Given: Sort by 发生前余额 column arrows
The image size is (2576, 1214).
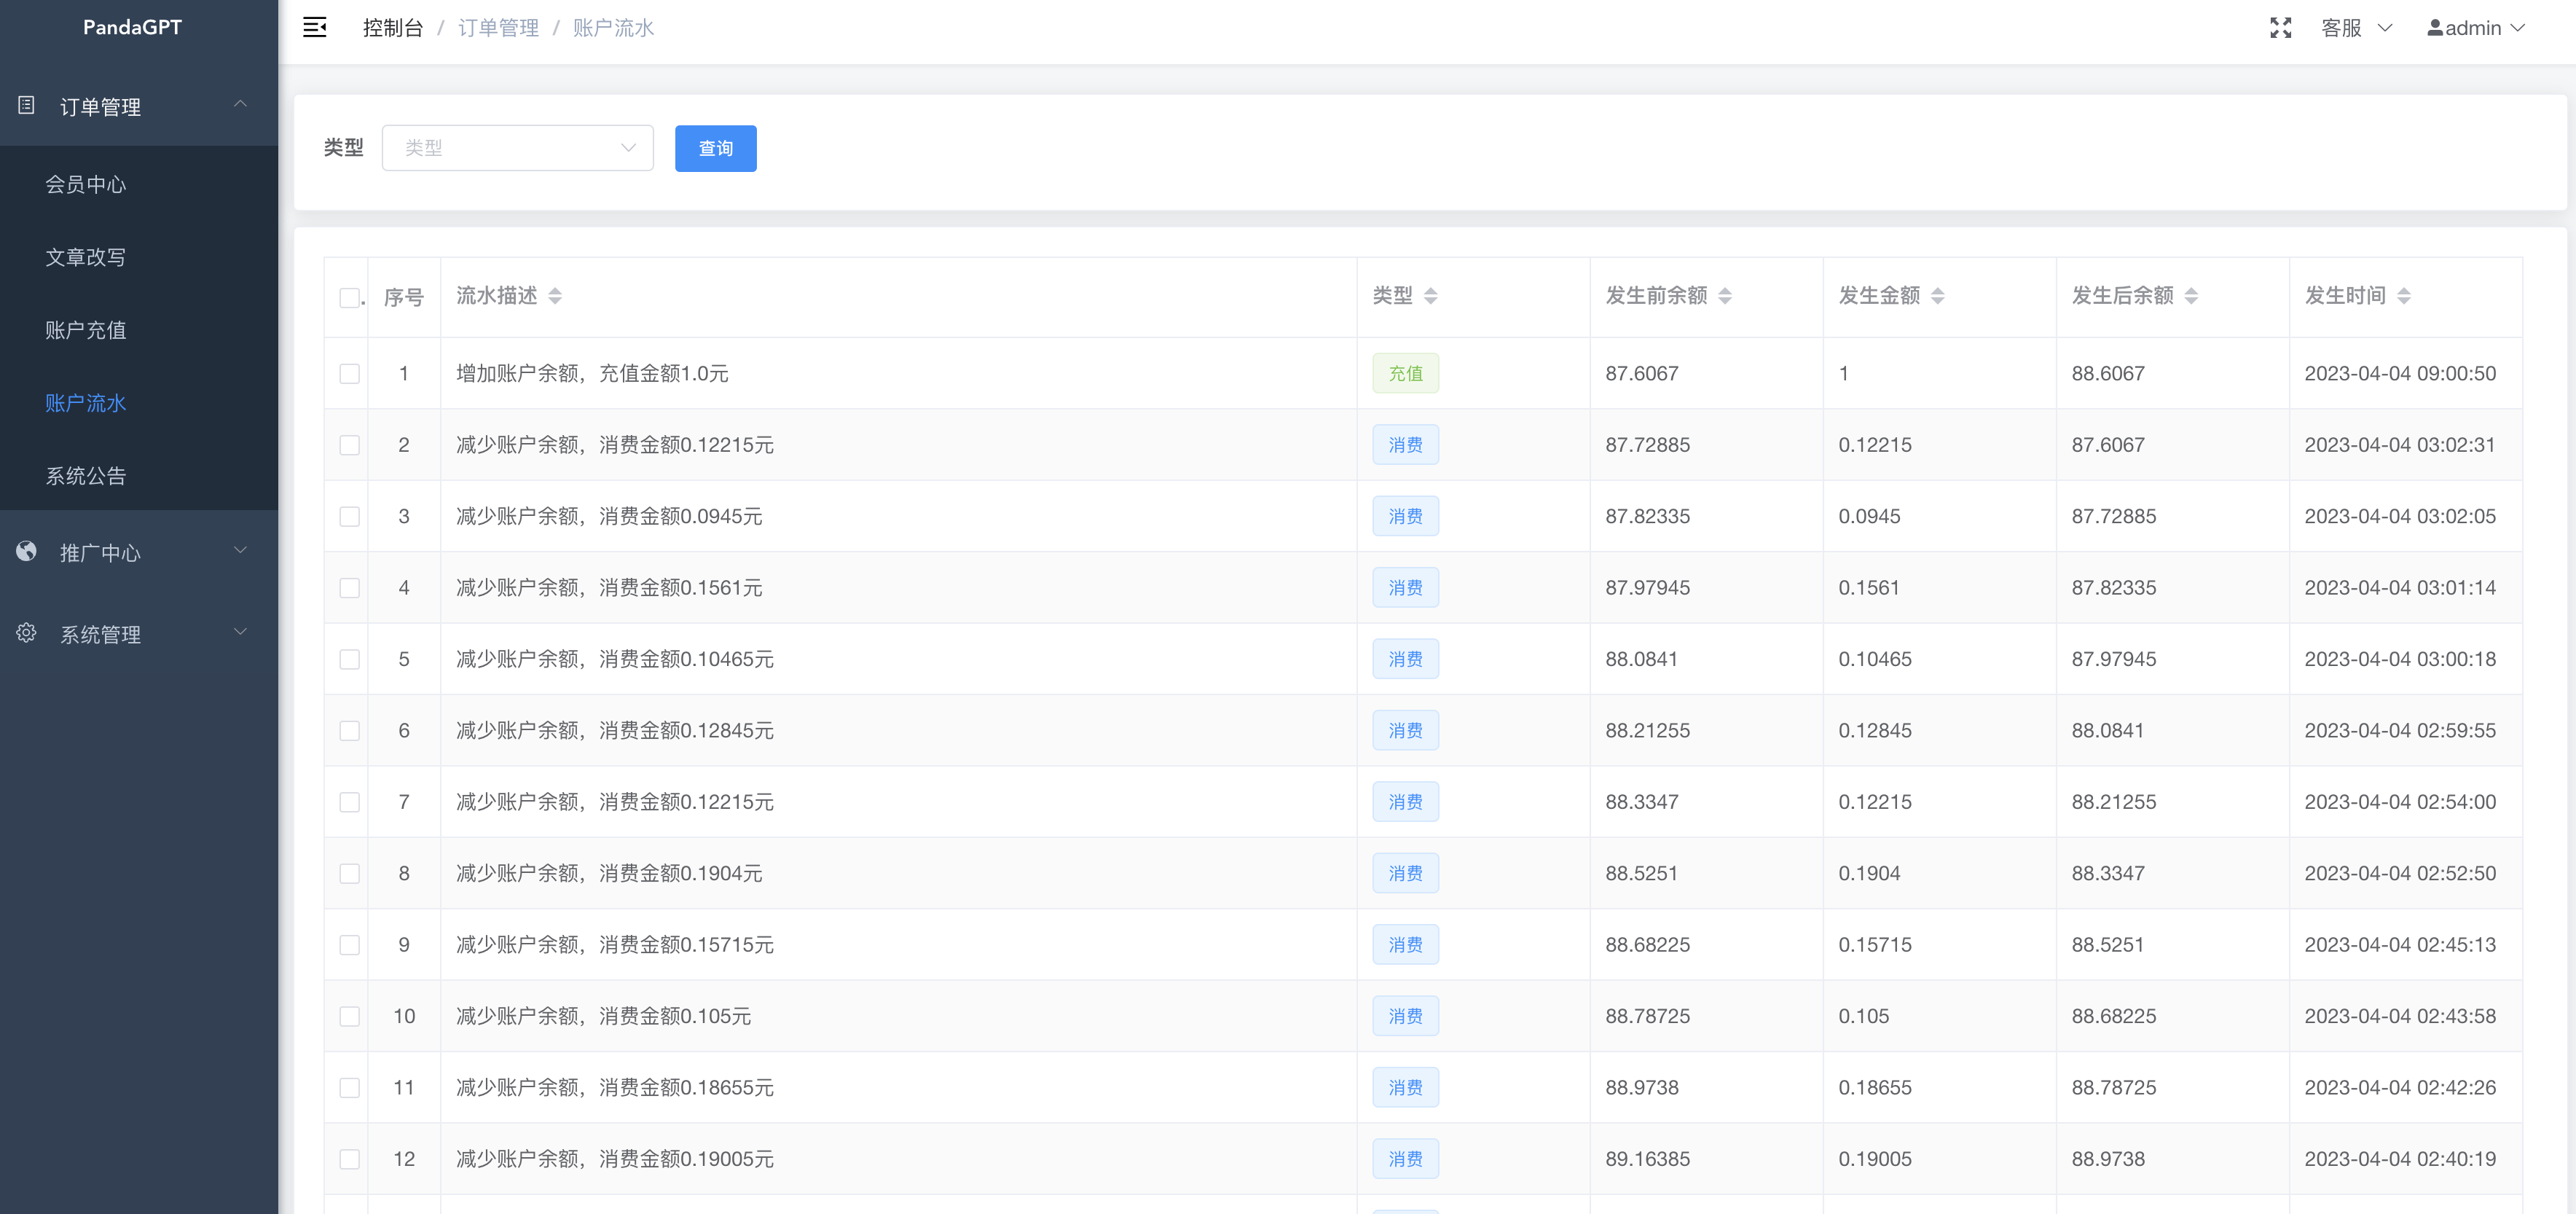Looking at the screenshot, I should point(1724,296).
